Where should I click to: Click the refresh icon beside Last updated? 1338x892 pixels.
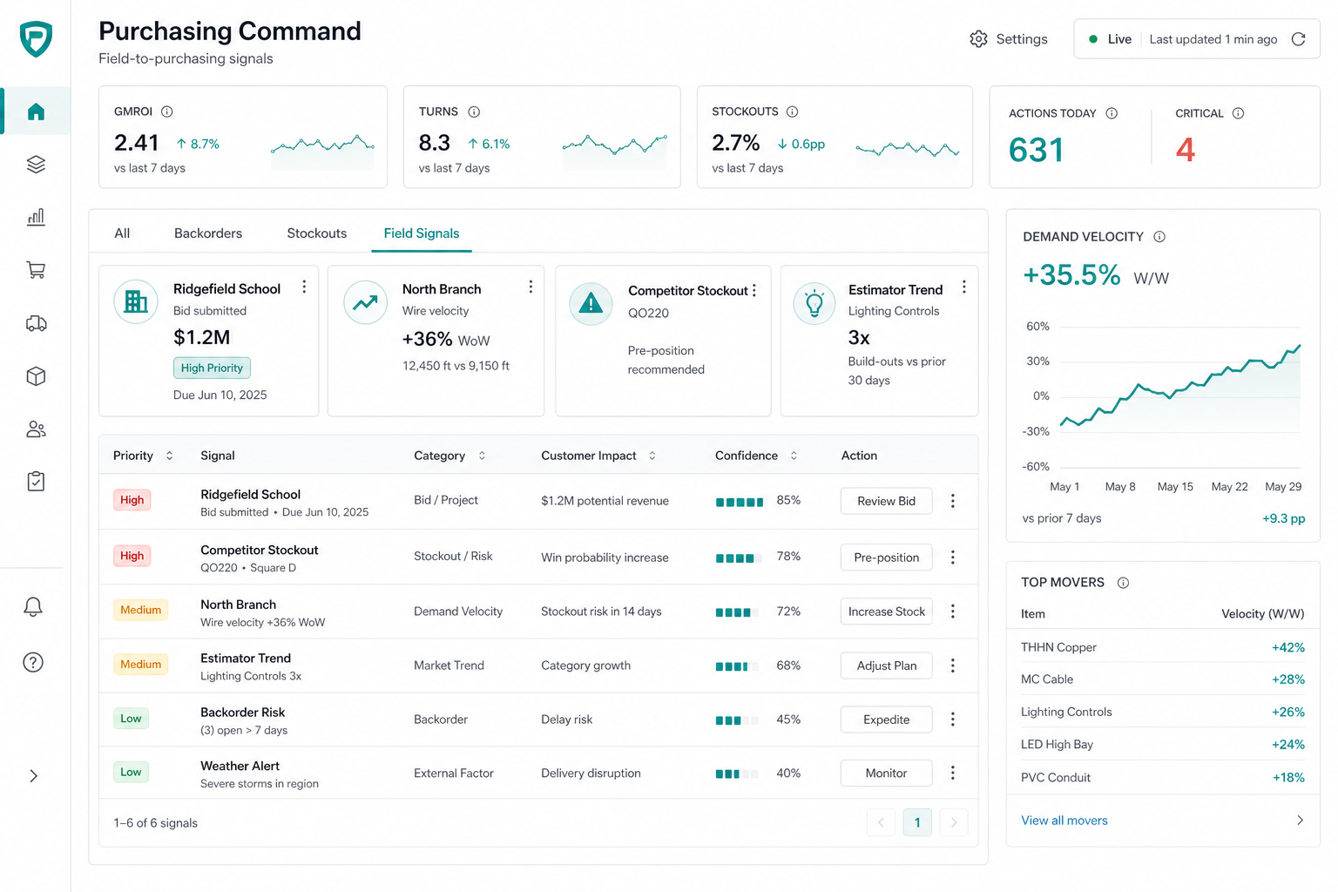click(x=1298, y=39)
